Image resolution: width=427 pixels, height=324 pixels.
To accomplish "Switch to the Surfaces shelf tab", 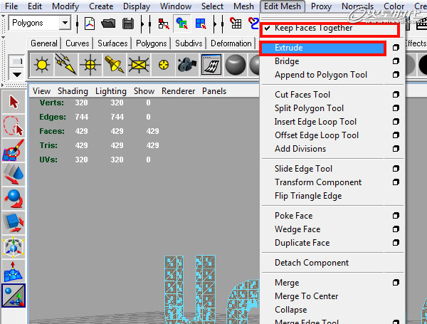I will pyautogui.click(x=112, y=43).
